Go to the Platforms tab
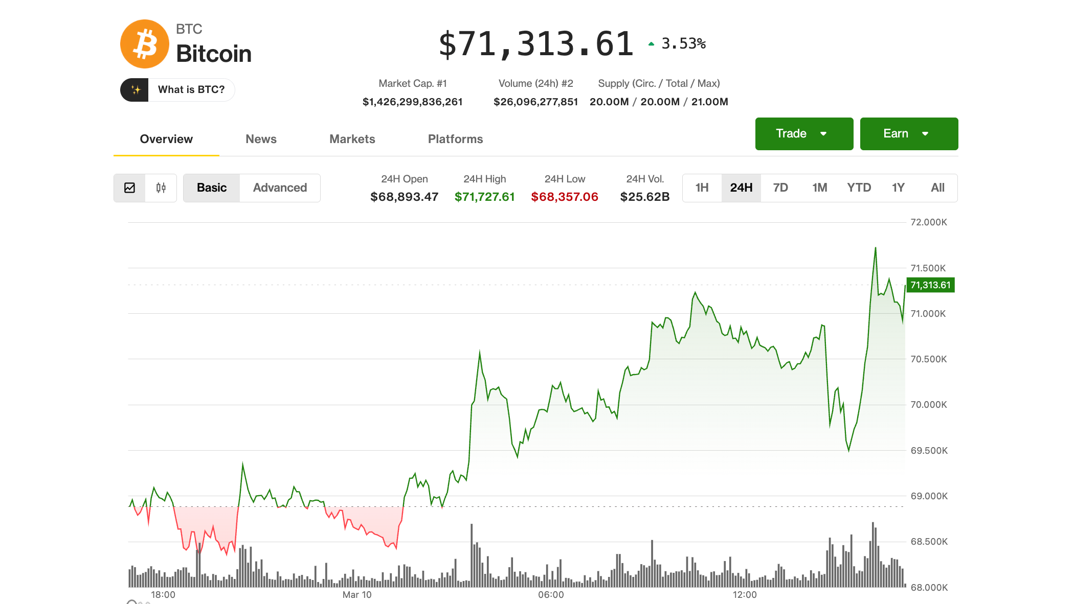 (x=455, y=139)
